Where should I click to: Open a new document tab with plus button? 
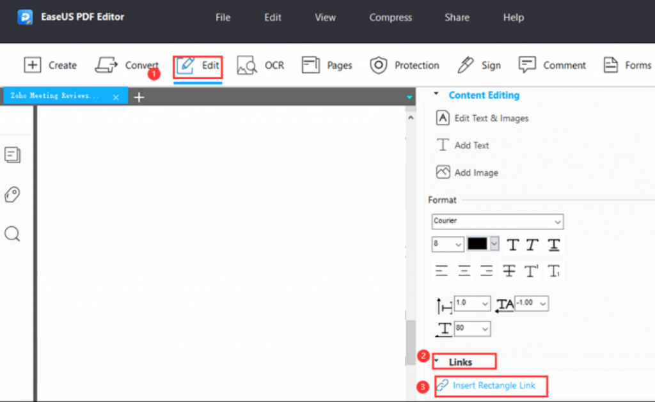point(139,96)
